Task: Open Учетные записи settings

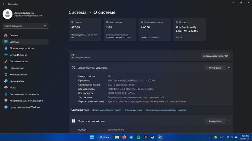Action: pyautogui.click(x=26, y=75)
